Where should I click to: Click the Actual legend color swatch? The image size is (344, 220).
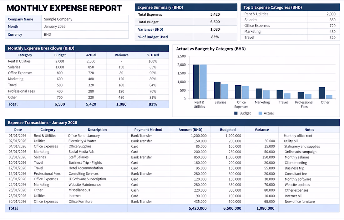260,113
